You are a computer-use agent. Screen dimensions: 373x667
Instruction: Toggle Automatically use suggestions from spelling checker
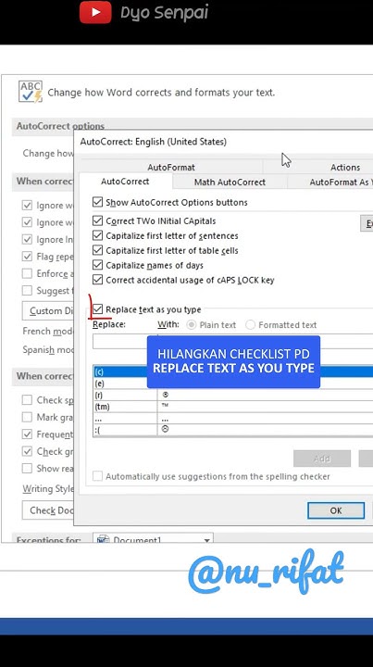click(x=98, y=476)
